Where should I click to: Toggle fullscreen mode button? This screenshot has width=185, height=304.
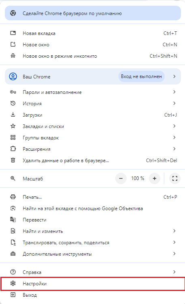click(175, 178)
